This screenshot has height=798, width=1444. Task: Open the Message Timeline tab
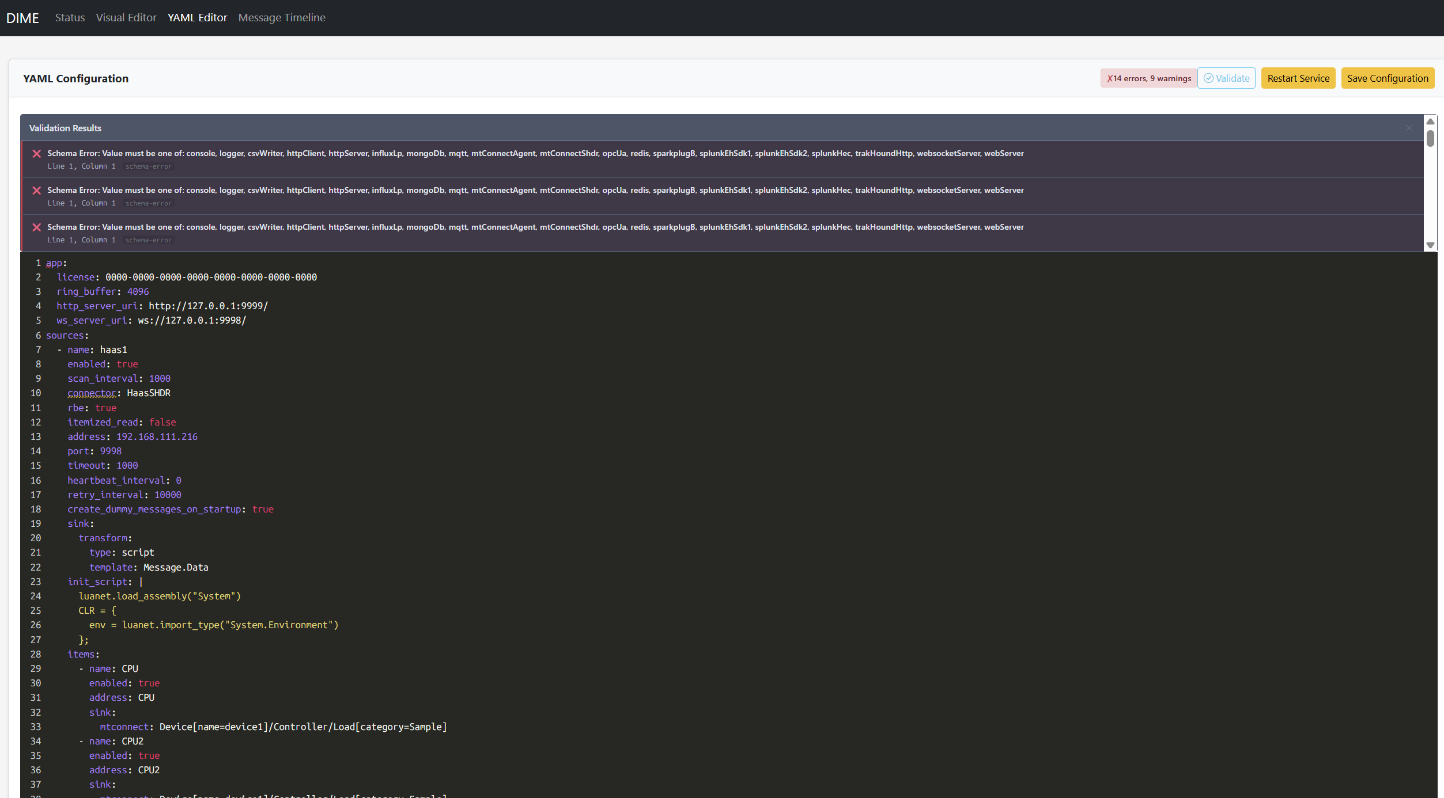282,18
